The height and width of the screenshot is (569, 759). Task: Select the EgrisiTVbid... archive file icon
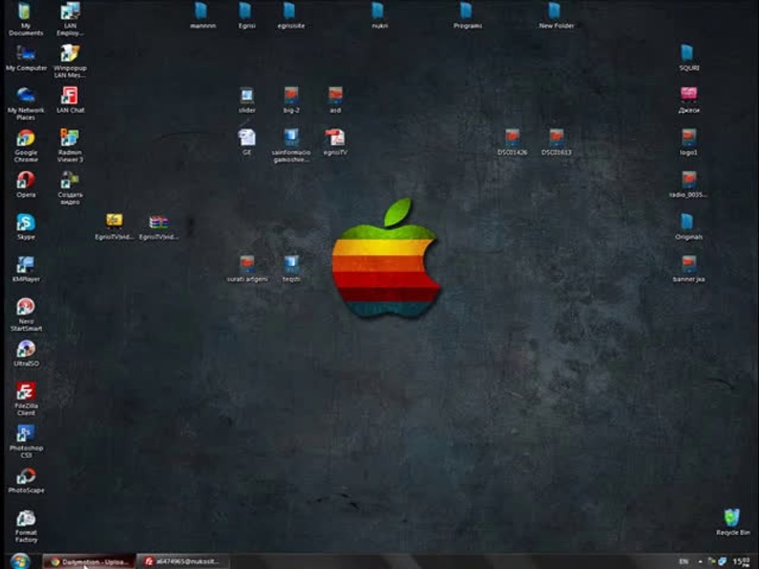[x=158, y=227]
